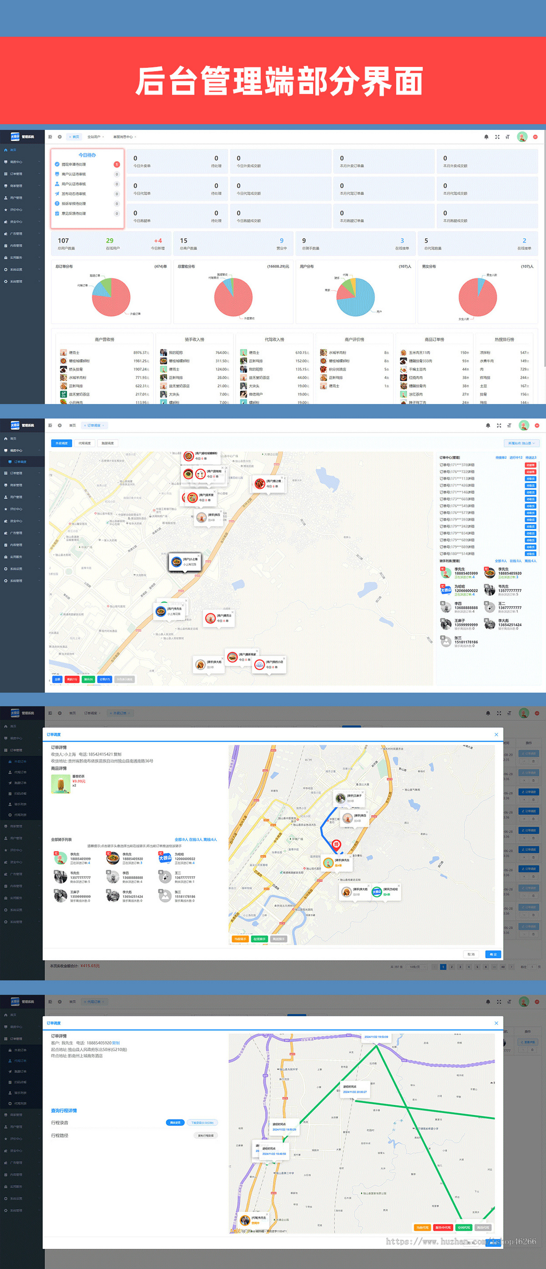Select rider 李先生 18885405999 in dispatch rider list
This screenshot has height=1269, width=546.
click(459, 573)
